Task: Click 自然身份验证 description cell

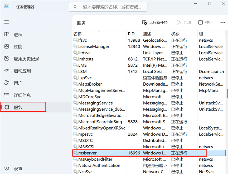Action: coord(155,165)
